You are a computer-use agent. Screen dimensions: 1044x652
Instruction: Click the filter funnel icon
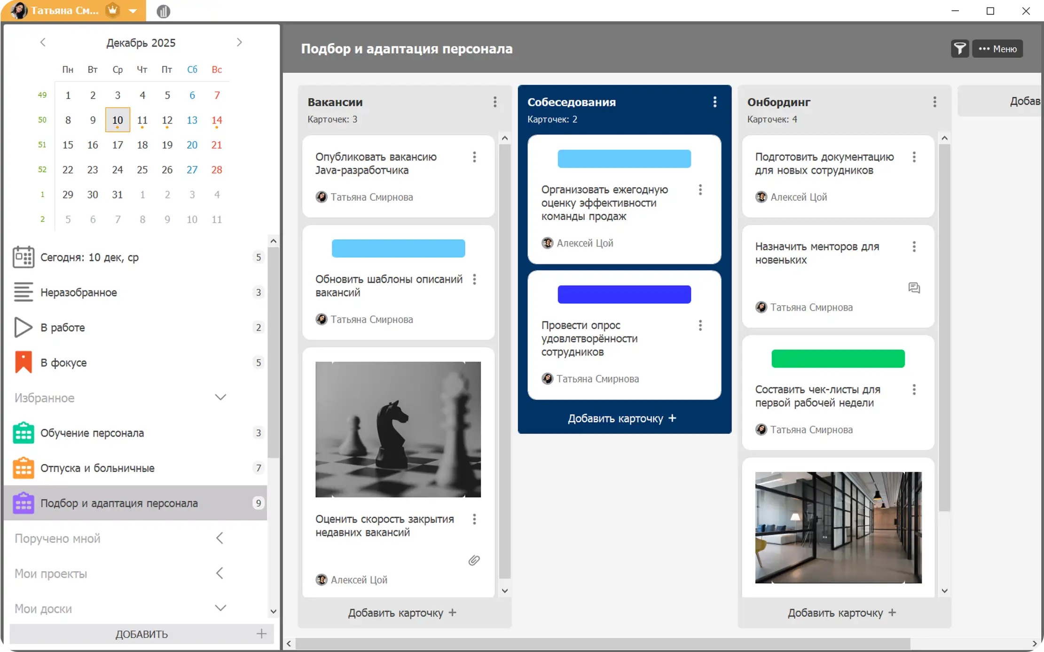coord(959,48)
